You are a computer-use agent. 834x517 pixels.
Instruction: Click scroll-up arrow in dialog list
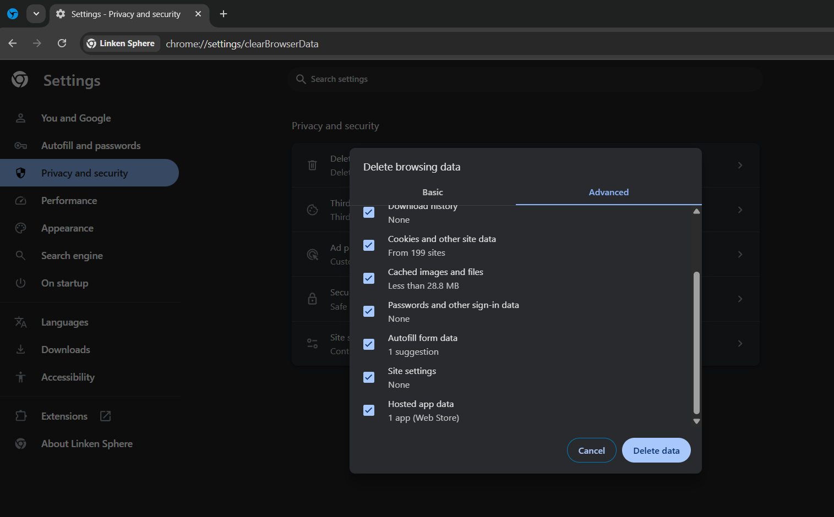(696, 211)
